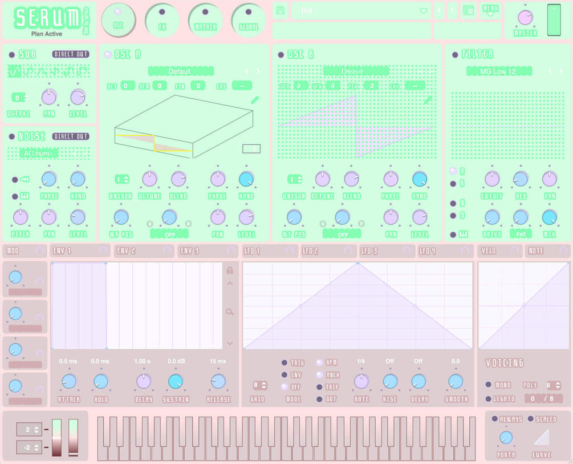573x464 pixels.
Task: Toggle the noise one-shot icon
Action: pos(25,179)
